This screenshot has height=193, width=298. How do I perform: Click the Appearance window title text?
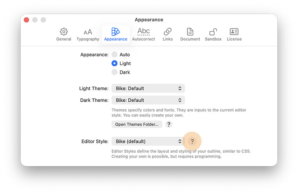[x=149, y=20]
